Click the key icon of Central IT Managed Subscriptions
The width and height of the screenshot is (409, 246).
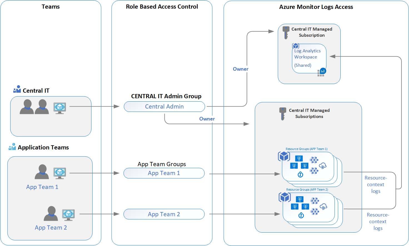point(283,114)
